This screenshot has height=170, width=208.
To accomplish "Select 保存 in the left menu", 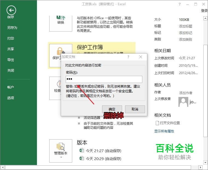I will (x=11, y=17).
